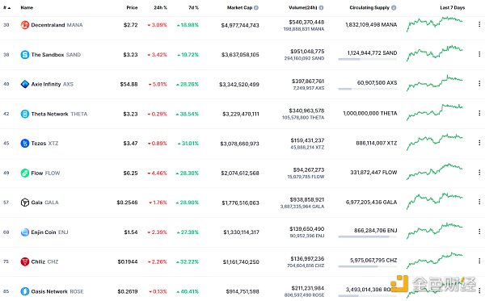This screenshot has height=301, width=485.
Task: Sort the table by rank # column
Action: (x=6, y=8)
